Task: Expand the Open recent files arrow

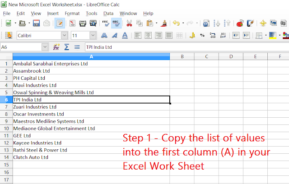Action: [x=29, y=23]
